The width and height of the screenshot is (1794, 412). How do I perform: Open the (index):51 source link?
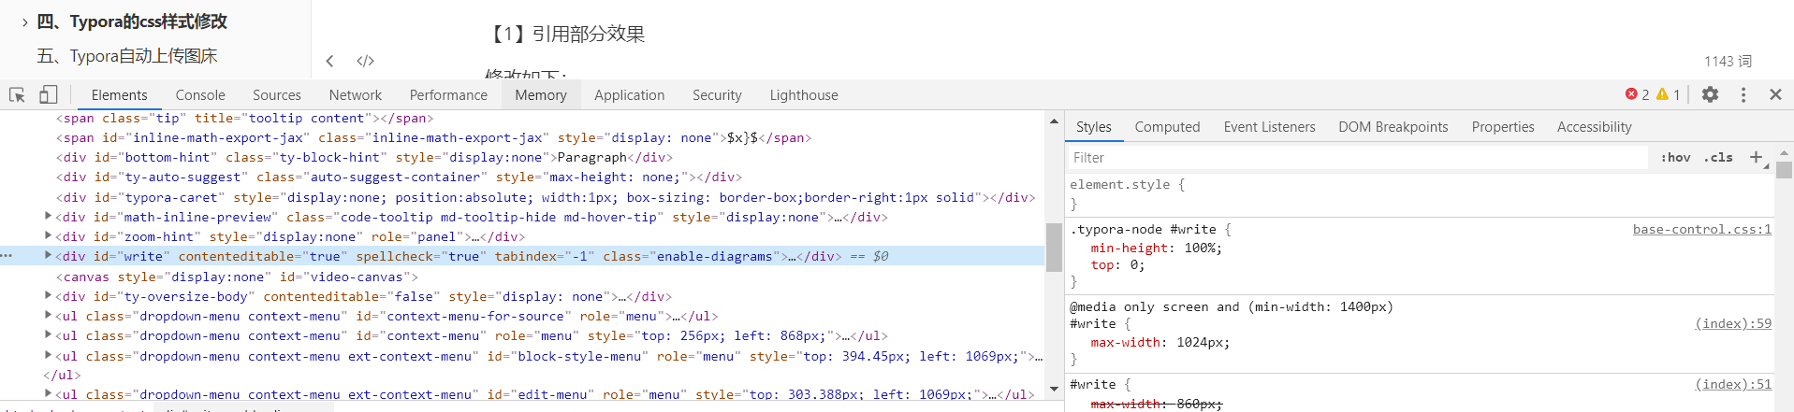pyautogui.click(x=1733, y=384)
